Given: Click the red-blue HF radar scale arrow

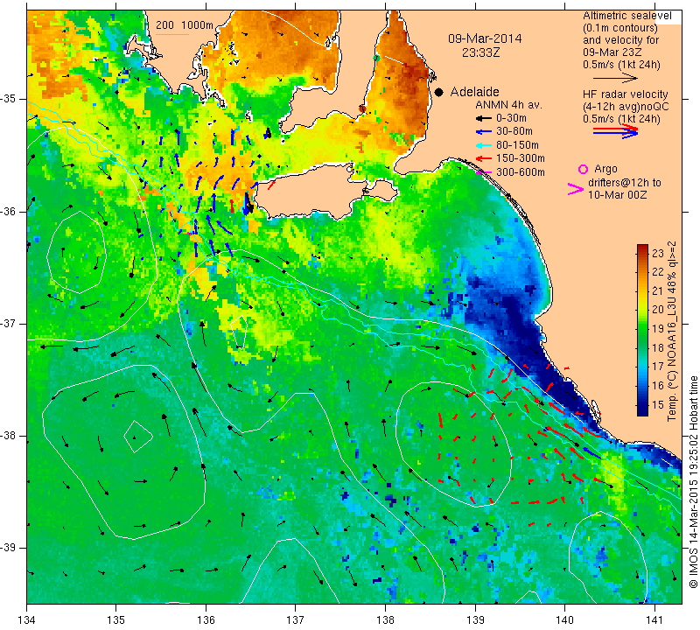Looking at the screenshot, I should pyautogui.click(x=615, y=131).
